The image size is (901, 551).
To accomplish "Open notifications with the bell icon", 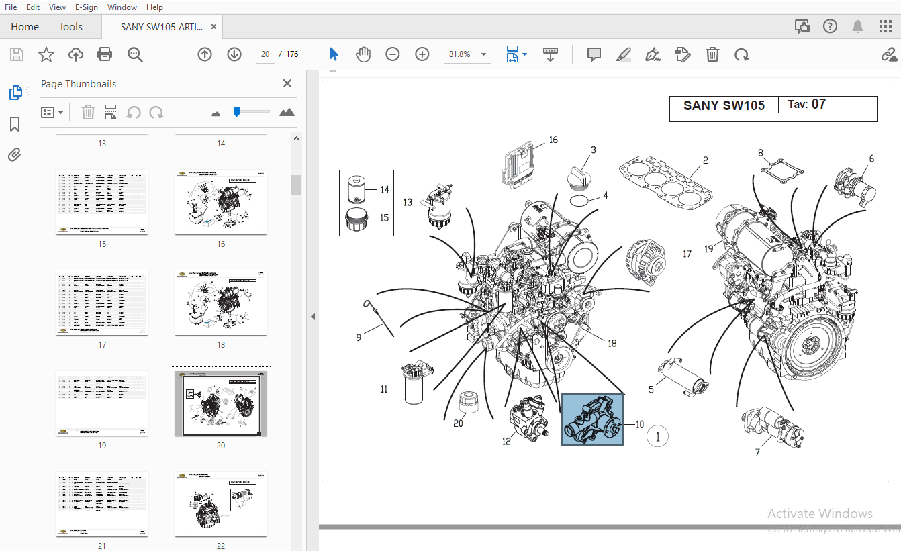I will (x=858, y=27).
